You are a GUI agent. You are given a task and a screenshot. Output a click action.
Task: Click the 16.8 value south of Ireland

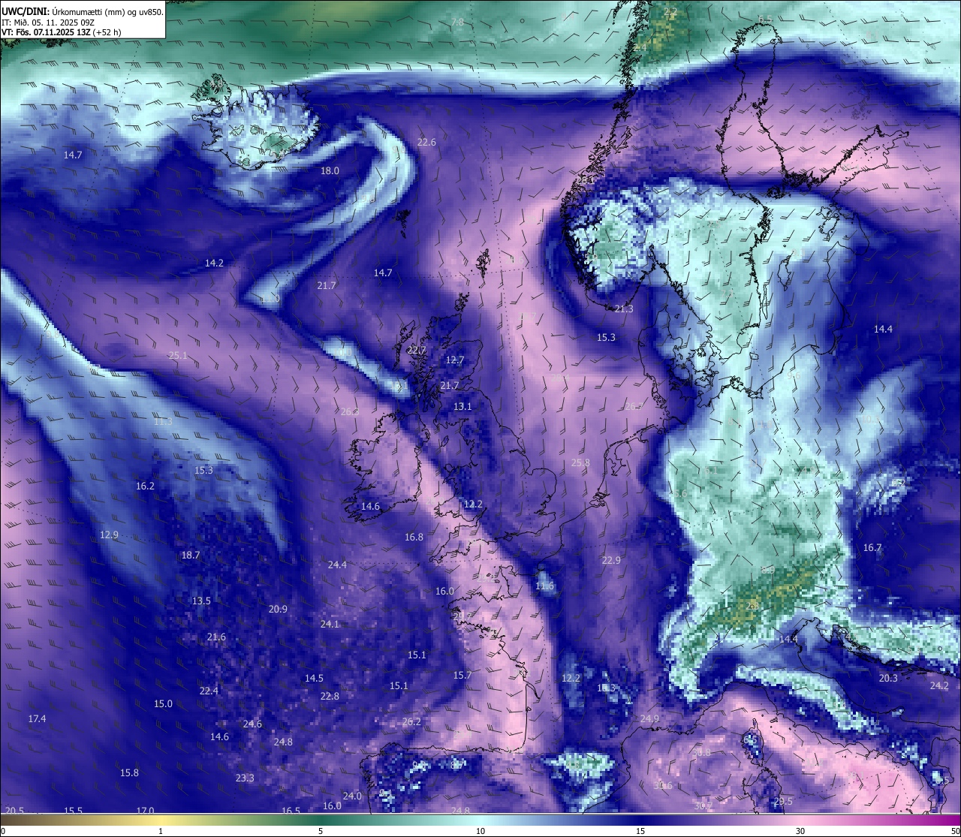point(414,537)
